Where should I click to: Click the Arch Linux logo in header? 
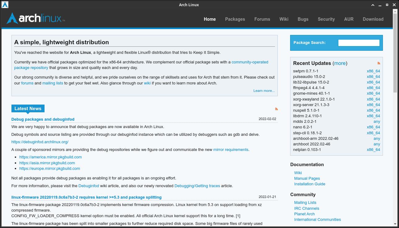pos(36,18)
